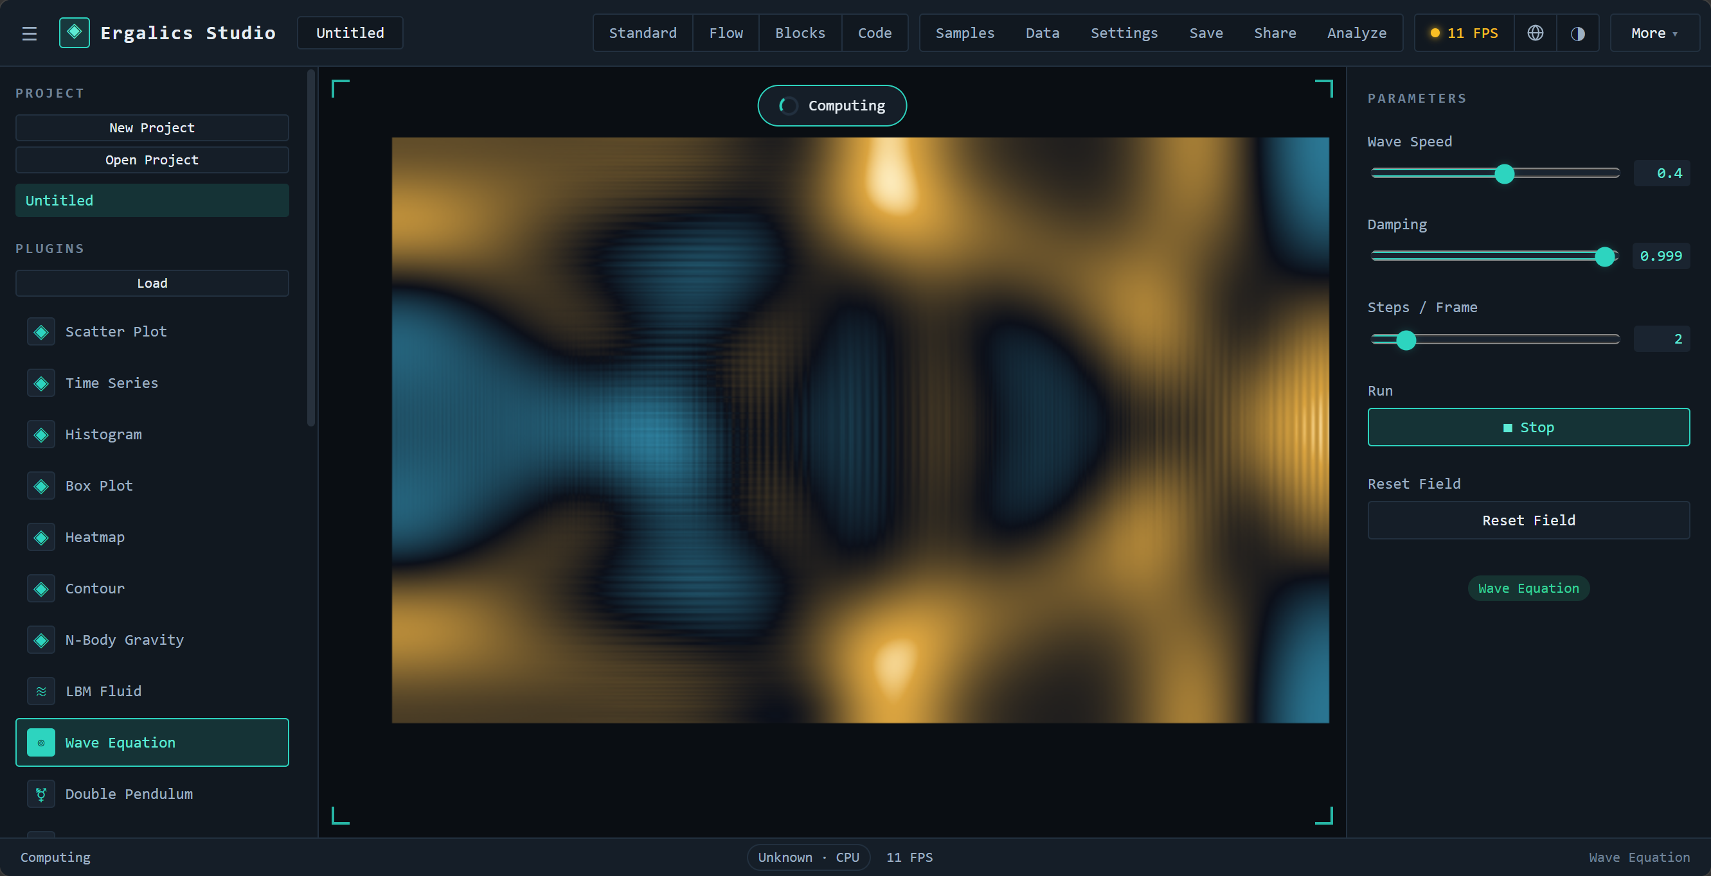Viewport: 1711px width, 876px height.
Task: Open the Settings menu
Action: point(1124,33)
